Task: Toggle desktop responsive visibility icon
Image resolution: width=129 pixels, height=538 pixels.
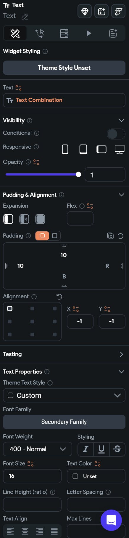Action: (x=120, y=149)
